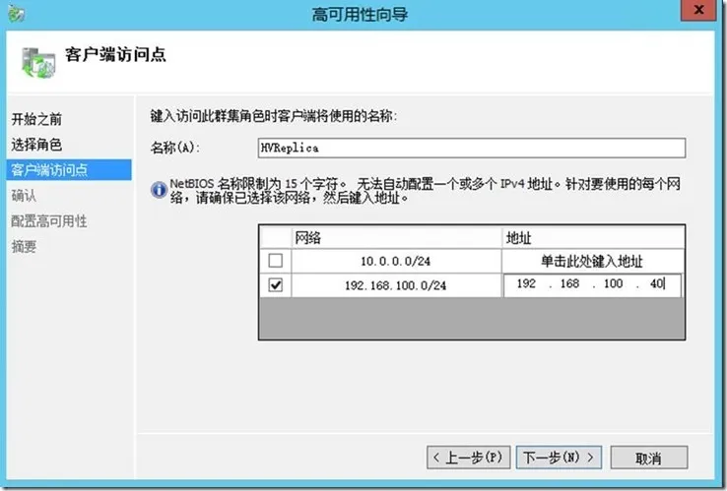727x491 pixels.
Task: Click the 下一步(N) button
Action: click(559, 458)
